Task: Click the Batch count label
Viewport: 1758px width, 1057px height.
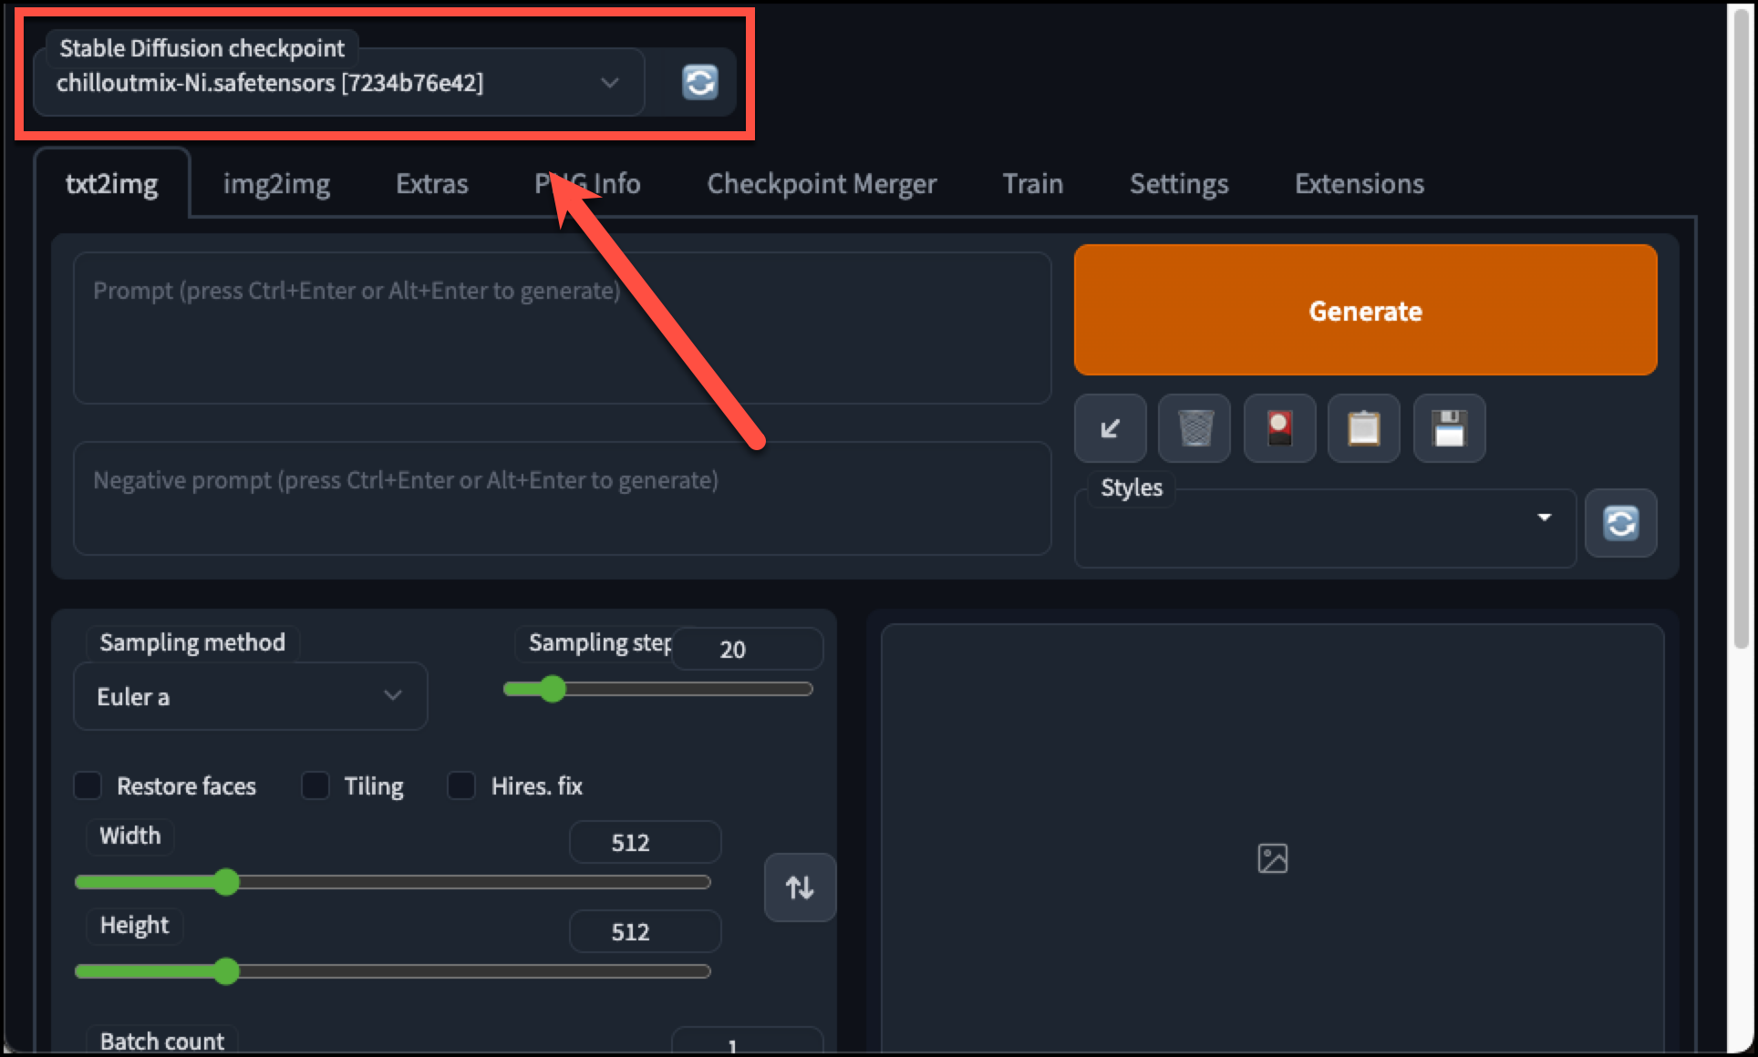Action: [x=162, y=1041]
